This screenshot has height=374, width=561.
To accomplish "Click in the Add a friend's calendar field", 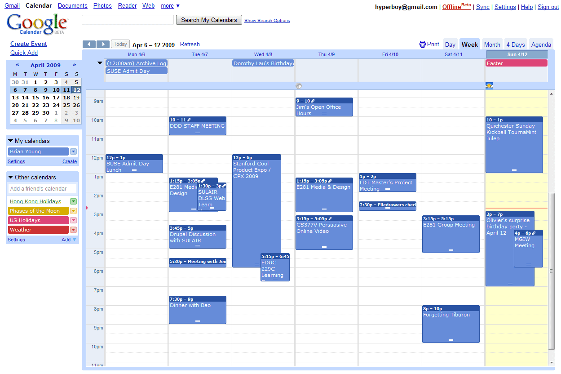I will point(42,189).
